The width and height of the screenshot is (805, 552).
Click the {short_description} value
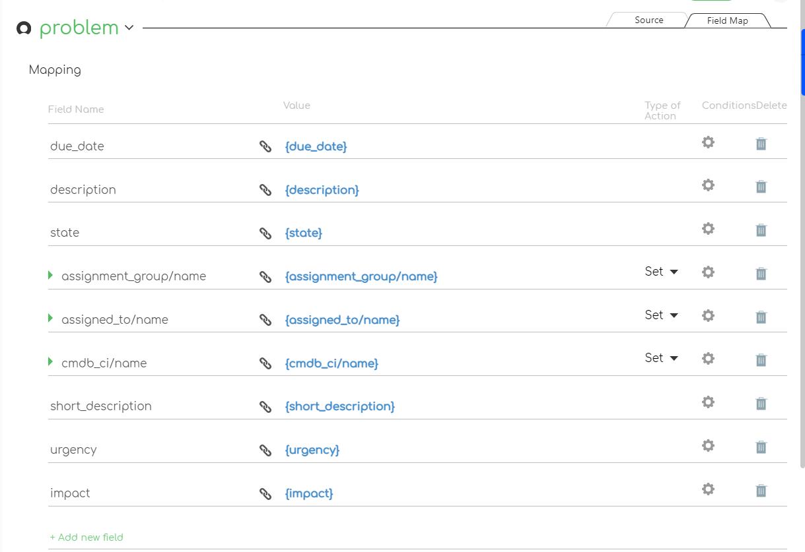tap(339, 407)
